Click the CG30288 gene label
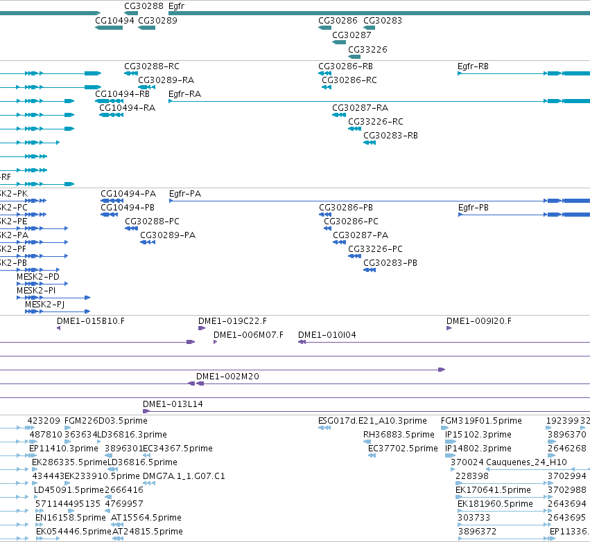The height and width of the screenshot is (542, 590). pos(144,6)
